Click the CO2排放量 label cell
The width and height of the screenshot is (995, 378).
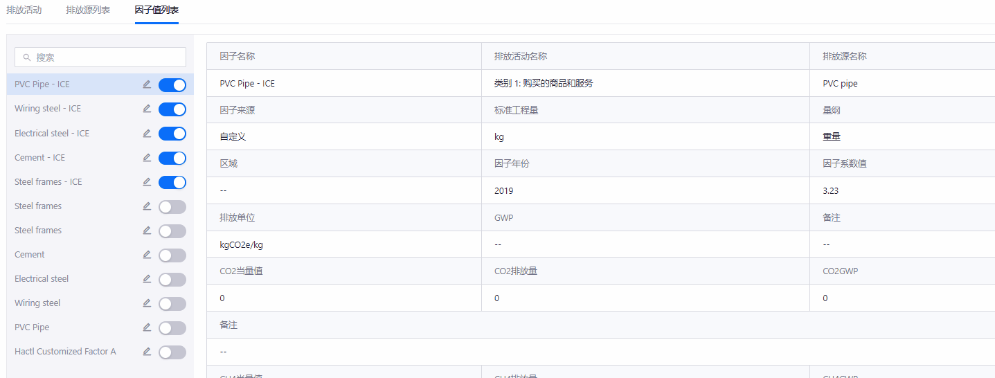(646, 272)
